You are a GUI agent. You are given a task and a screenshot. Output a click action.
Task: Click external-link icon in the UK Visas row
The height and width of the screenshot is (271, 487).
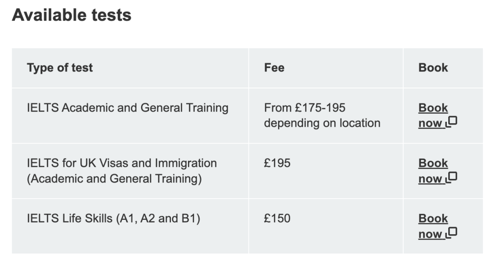tap(451, 178)
